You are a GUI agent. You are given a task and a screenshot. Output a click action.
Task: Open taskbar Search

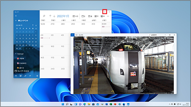(x=67, y=104)
